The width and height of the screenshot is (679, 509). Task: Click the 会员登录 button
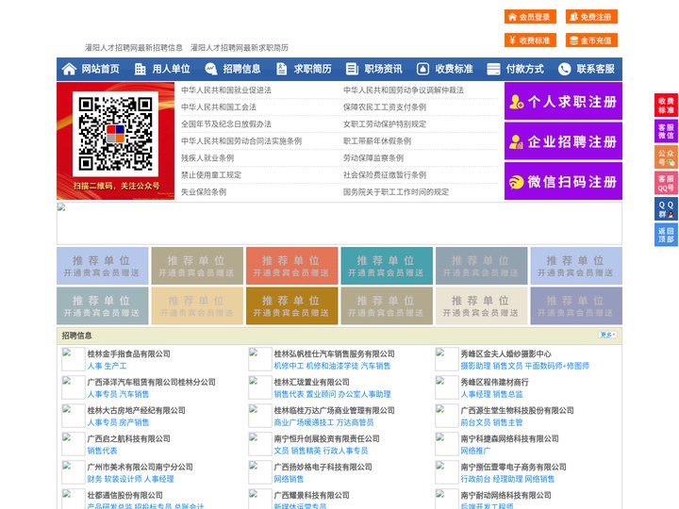(x=530, y=17)
